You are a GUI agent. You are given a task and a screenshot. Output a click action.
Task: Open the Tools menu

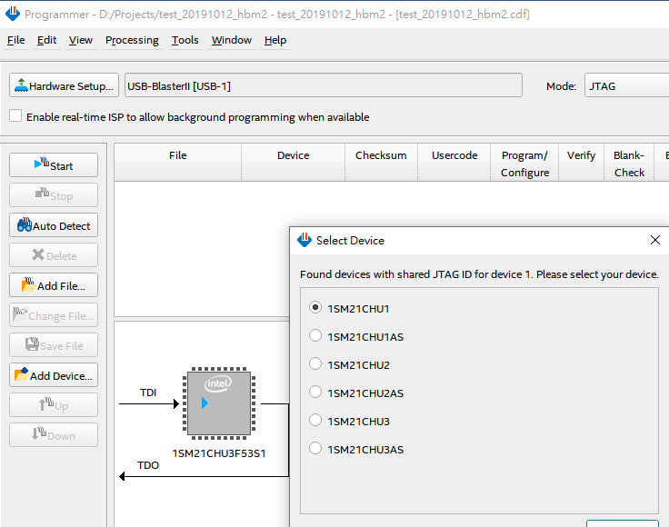point(185,40)
